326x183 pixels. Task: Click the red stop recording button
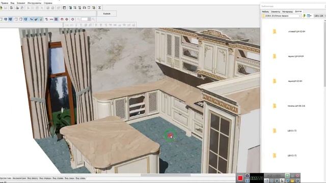pos(240,178)
